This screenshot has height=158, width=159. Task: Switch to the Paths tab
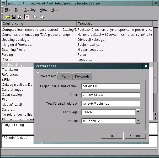click(66, 77)
